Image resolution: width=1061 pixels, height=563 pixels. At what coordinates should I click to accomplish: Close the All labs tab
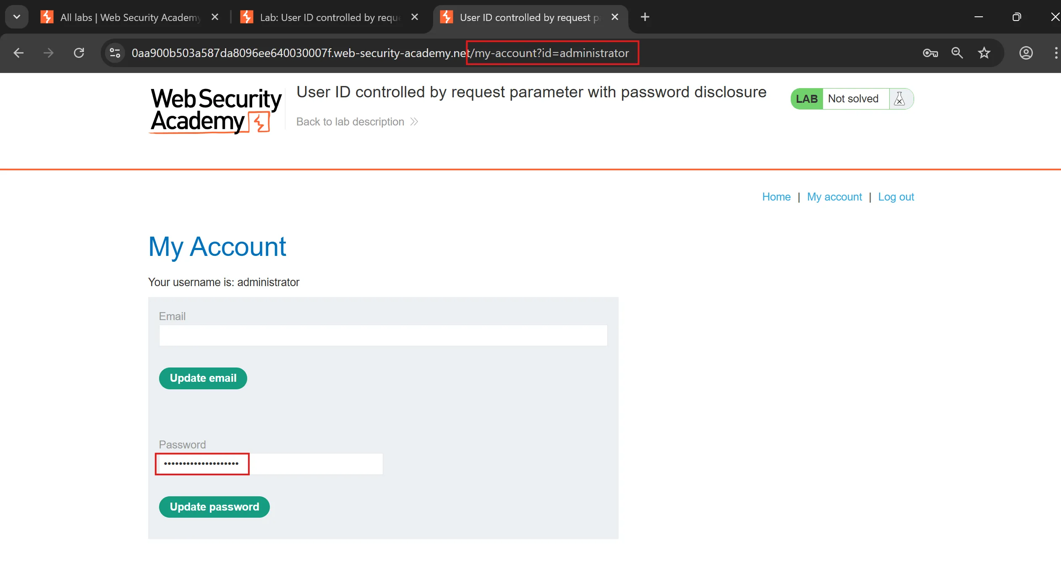coord(215,17)
